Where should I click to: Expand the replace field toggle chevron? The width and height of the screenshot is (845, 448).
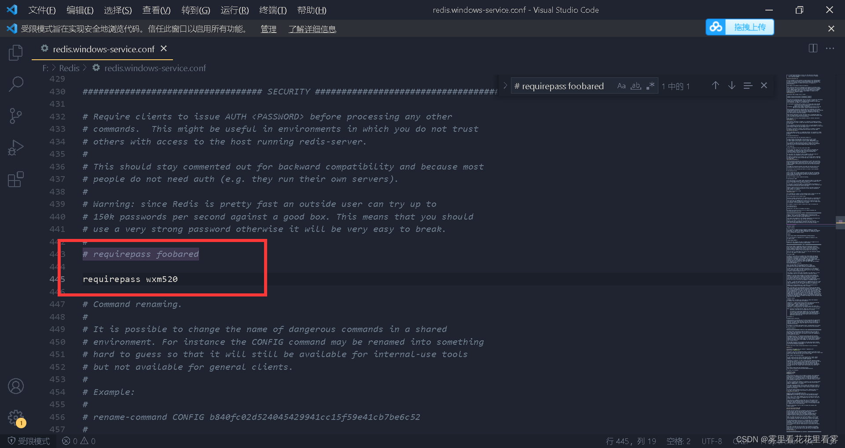coord(505,86)
